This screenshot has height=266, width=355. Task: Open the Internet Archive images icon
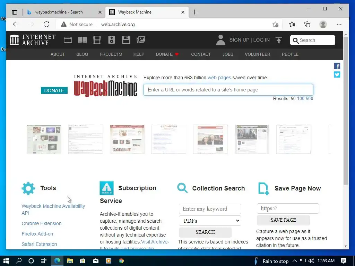pyautogui.click(x=141, y=40)
